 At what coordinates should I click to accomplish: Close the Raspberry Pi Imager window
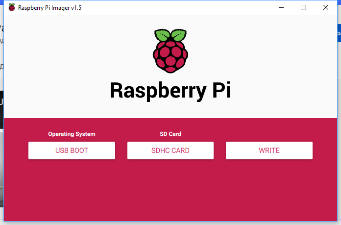click(x=325, y=8)
